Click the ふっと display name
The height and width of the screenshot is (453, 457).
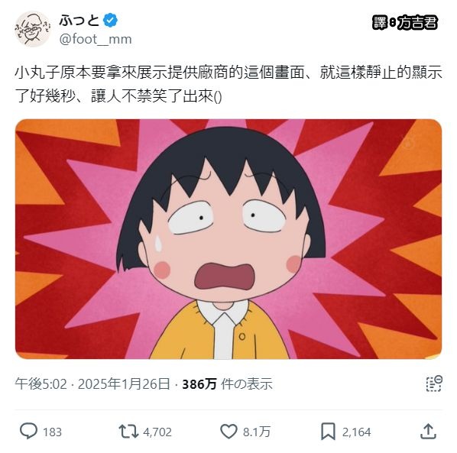coord(79,21)
